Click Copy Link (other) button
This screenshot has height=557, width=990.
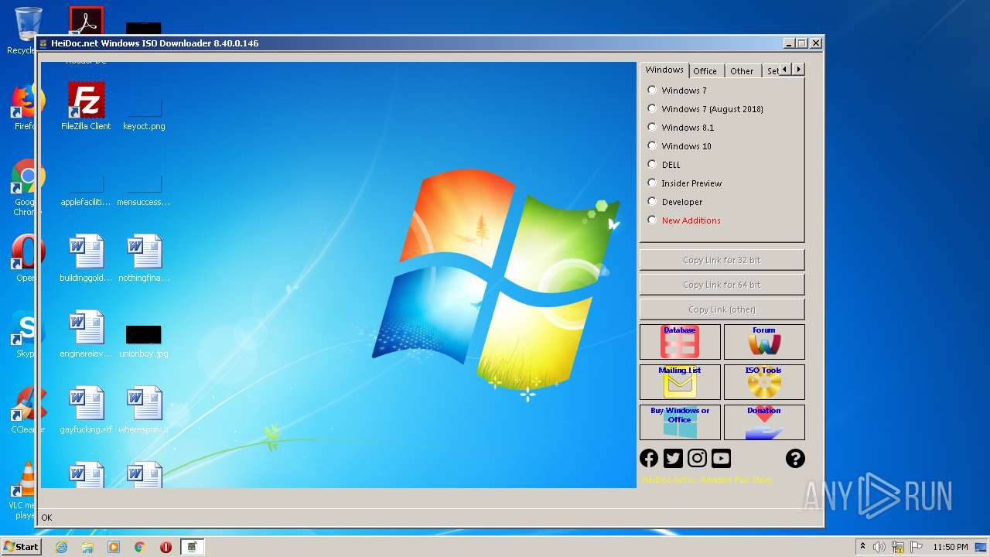(x=722, y=309)
